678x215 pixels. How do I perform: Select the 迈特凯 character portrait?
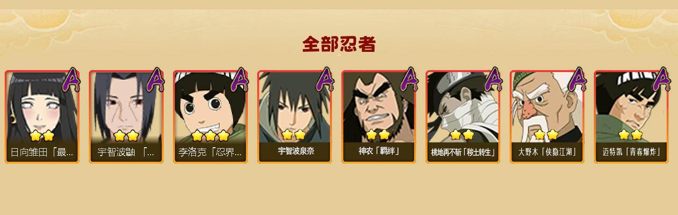pos(631,107)
